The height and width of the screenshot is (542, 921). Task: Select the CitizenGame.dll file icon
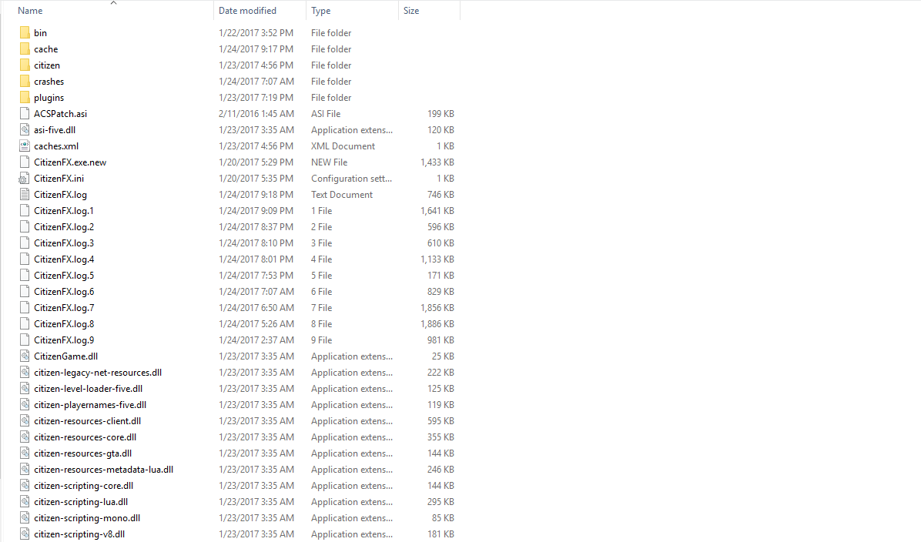25,356
